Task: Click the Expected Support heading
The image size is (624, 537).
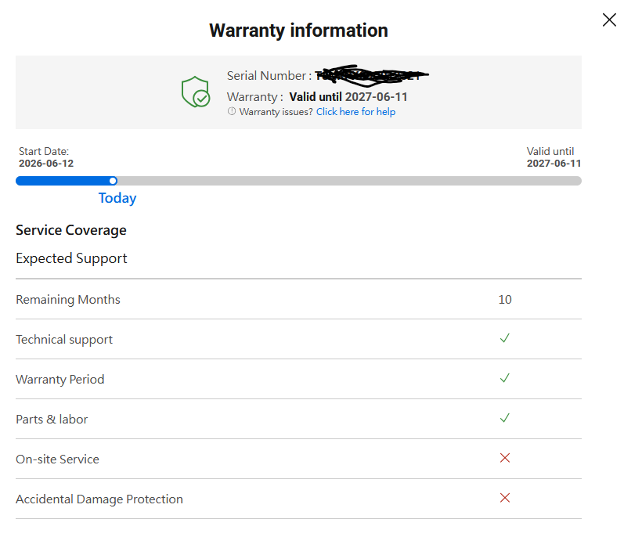Action: pos(71,258)
